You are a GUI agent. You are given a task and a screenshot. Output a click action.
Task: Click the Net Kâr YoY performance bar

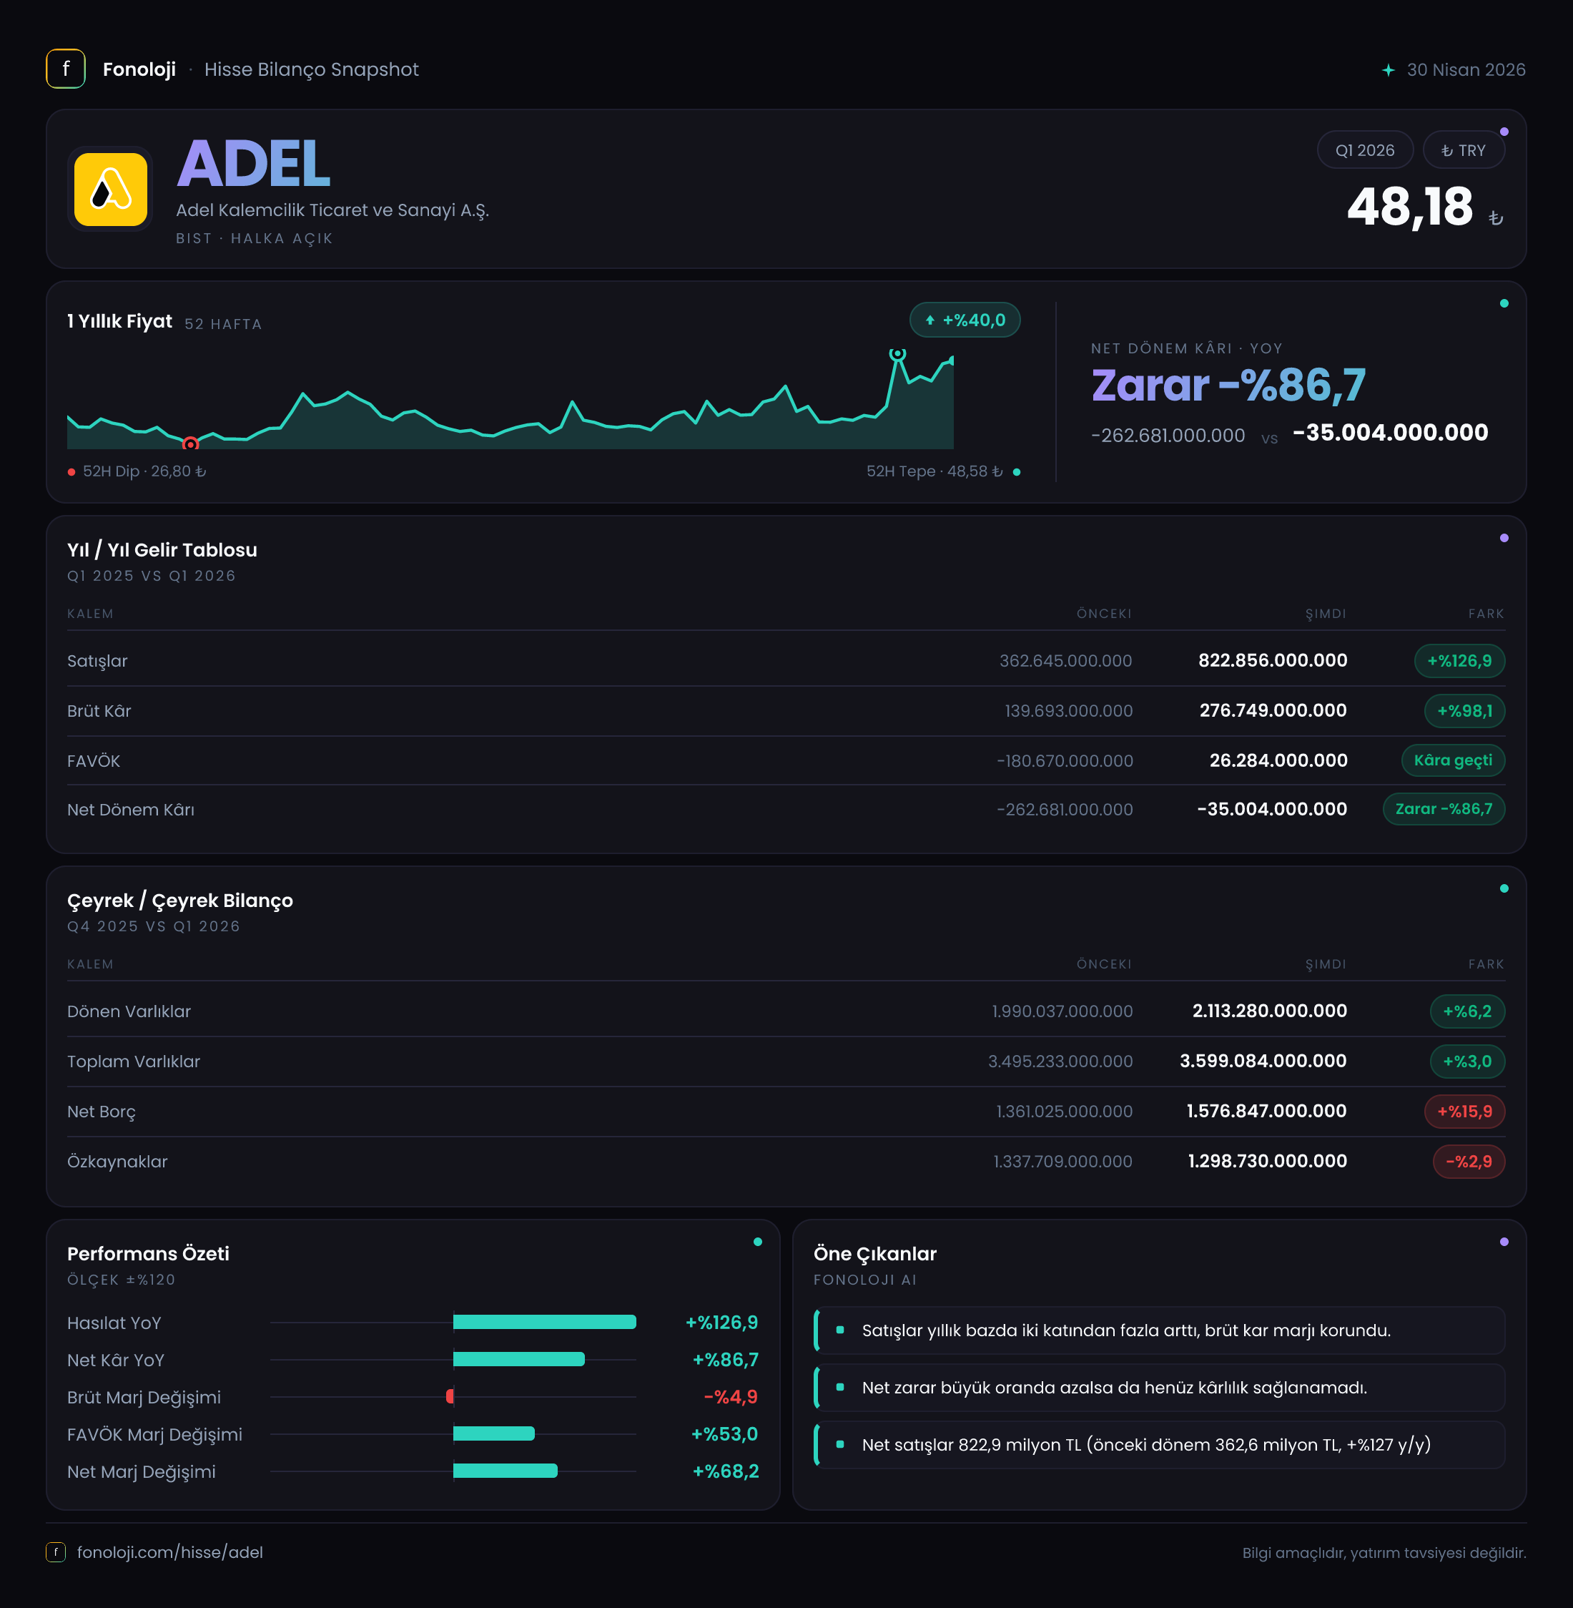(x=519, y=1359)
